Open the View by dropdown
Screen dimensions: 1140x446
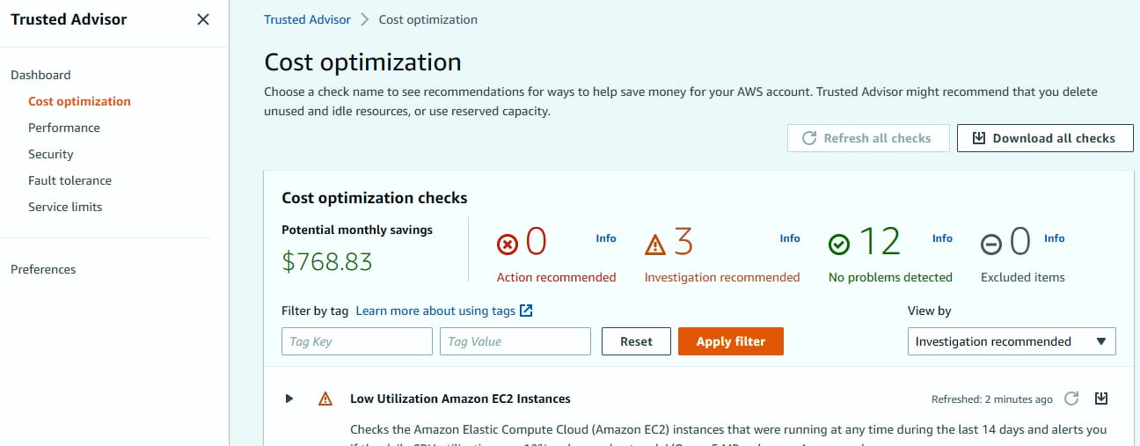1012,341
